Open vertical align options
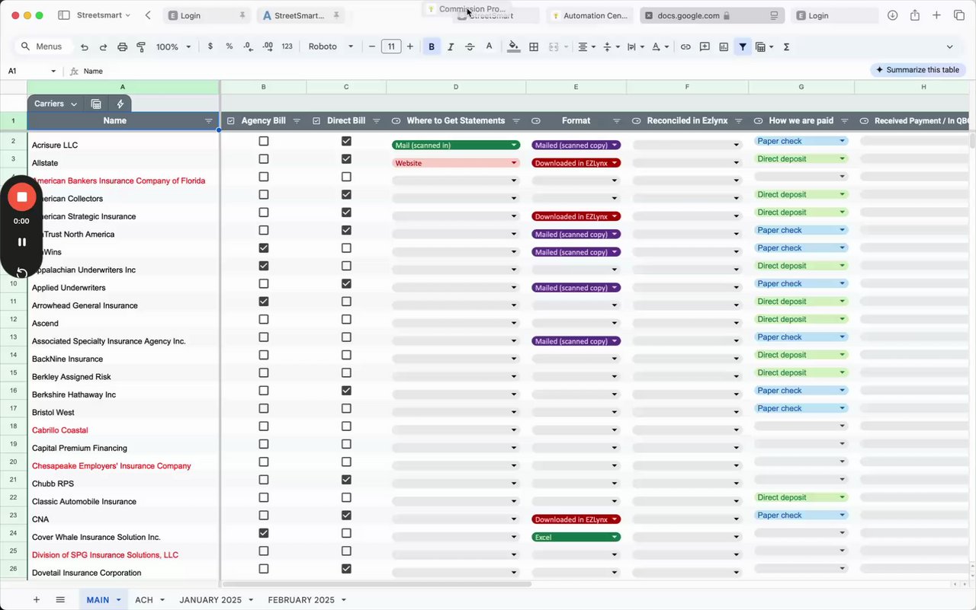Image resolution: width=976 pixels, height=610 pixels. point(610,47)
